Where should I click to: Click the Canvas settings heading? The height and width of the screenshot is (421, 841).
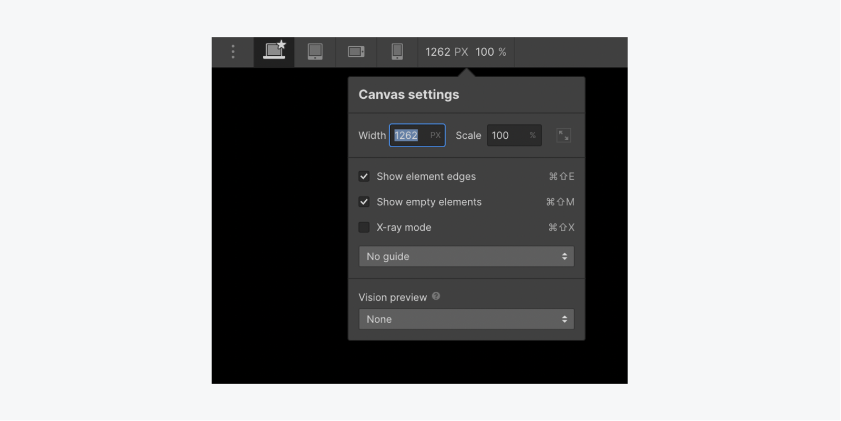click(409, 95)
